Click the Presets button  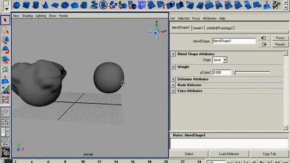[x=280, y=44]
